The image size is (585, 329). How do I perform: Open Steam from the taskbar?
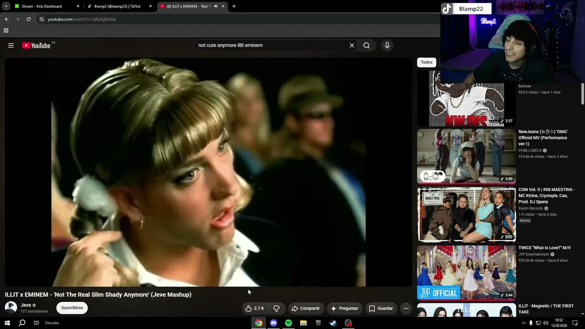click(x=333, y=323)
